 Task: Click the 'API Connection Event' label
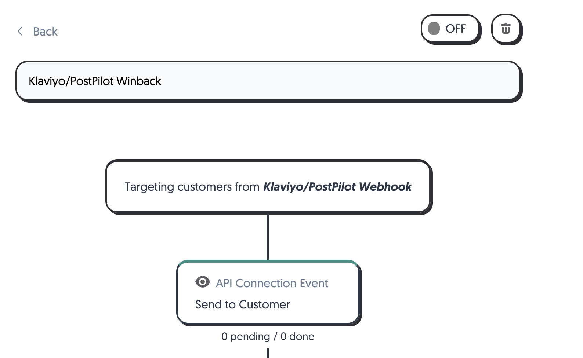272,283
